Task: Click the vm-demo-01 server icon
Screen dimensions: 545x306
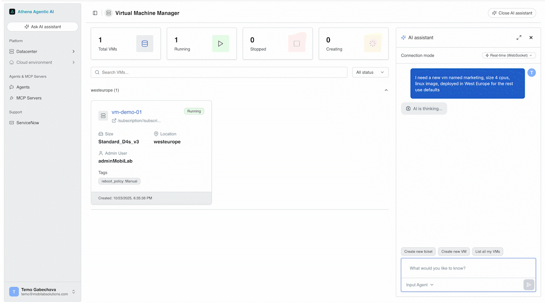Action: 103,116
